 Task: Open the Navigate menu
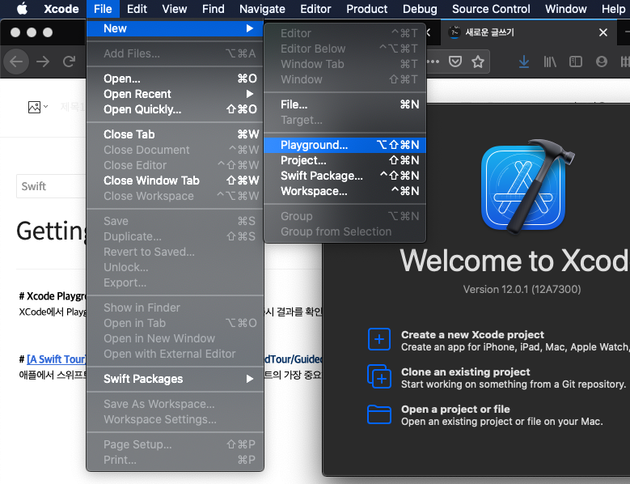tap(262, 8)
